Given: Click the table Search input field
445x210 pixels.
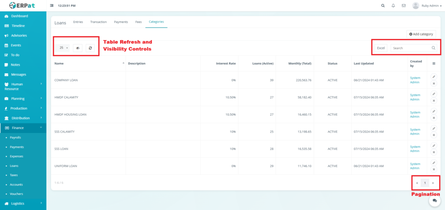Looking at the screenshot, I should pyautogui.click(x=410, y=48).
